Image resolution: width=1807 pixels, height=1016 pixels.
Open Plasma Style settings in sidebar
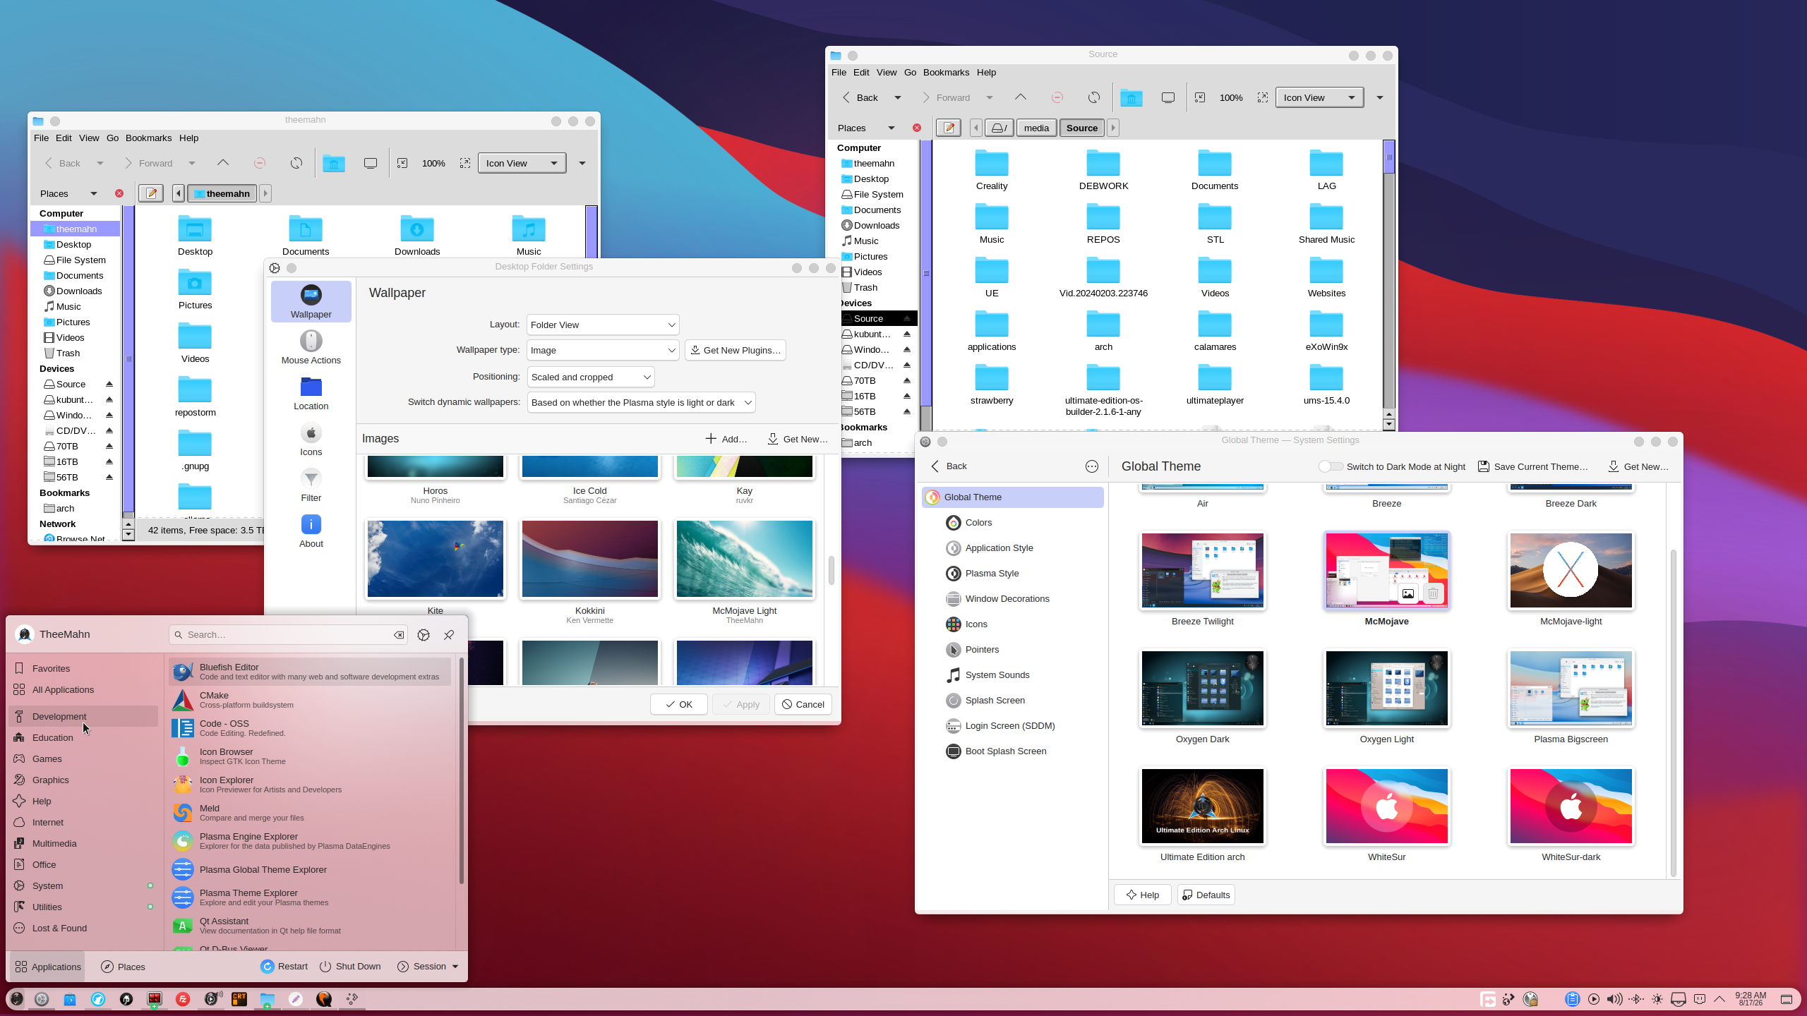[x=1013, y=574]
